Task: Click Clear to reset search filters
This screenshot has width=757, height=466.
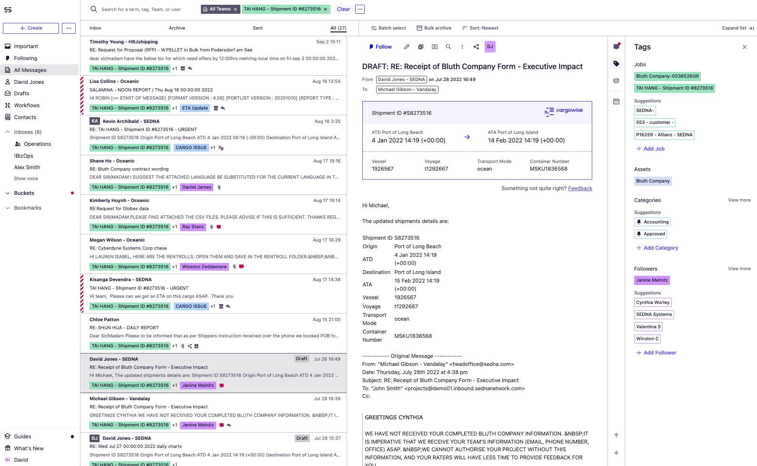Action: 343,9
